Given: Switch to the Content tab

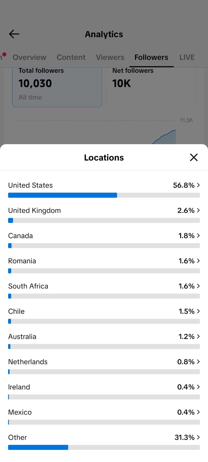Looking at the screenshot, I should (x=71, y=57).
